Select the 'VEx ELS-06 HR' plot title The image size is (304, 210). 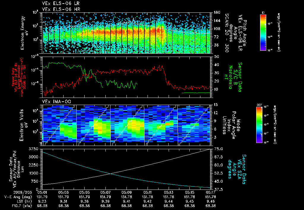[61, 9]
